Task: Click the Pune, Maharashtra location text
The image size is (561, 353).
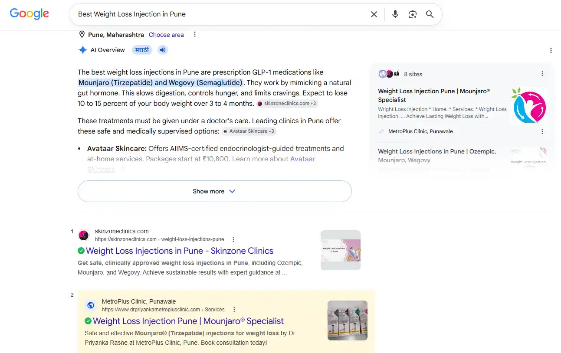Action: coord(116,35)
